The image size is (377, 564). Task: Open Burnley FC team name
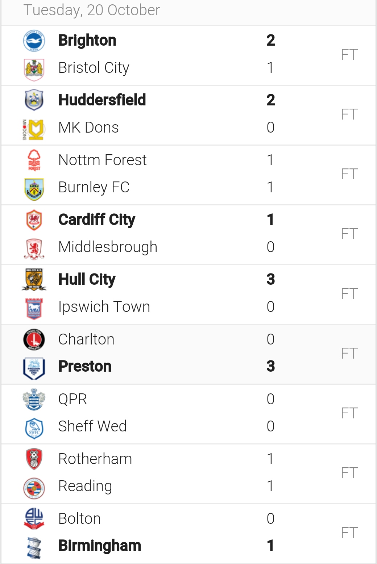click(x=94, y=187)
